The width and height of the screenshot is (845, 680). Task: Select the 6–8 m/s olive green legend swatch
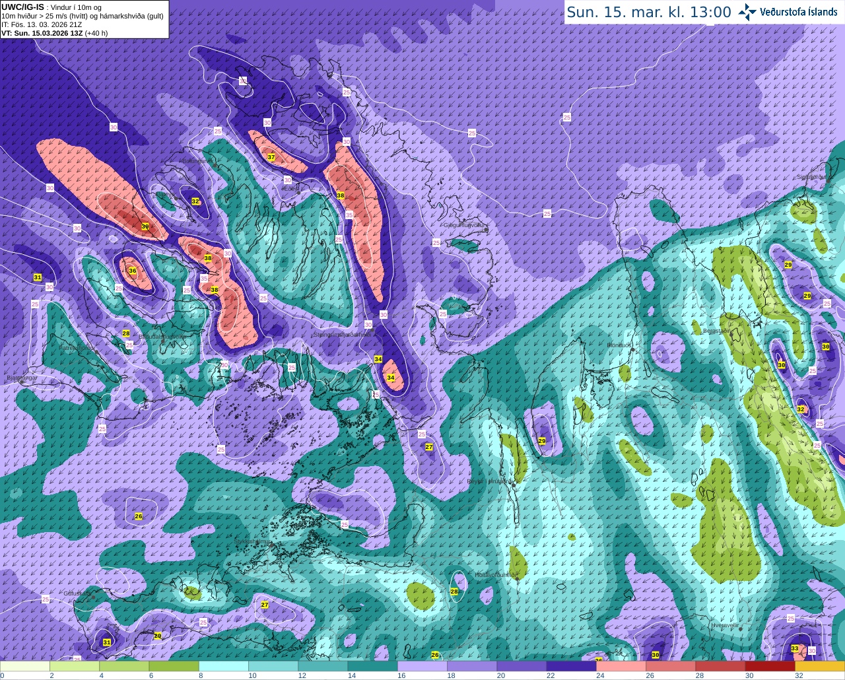click(174, 667)
